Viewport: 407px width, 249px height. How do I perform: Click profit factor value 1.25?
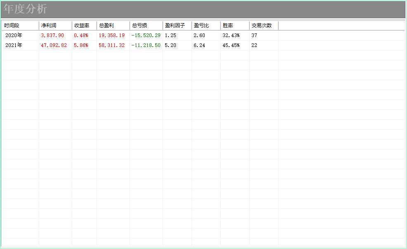point(170,35)
